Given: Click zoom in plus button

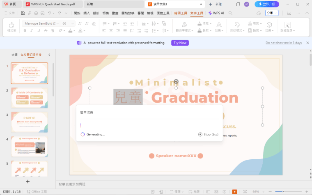Looking at the screenshot, I should coord(307,192).
